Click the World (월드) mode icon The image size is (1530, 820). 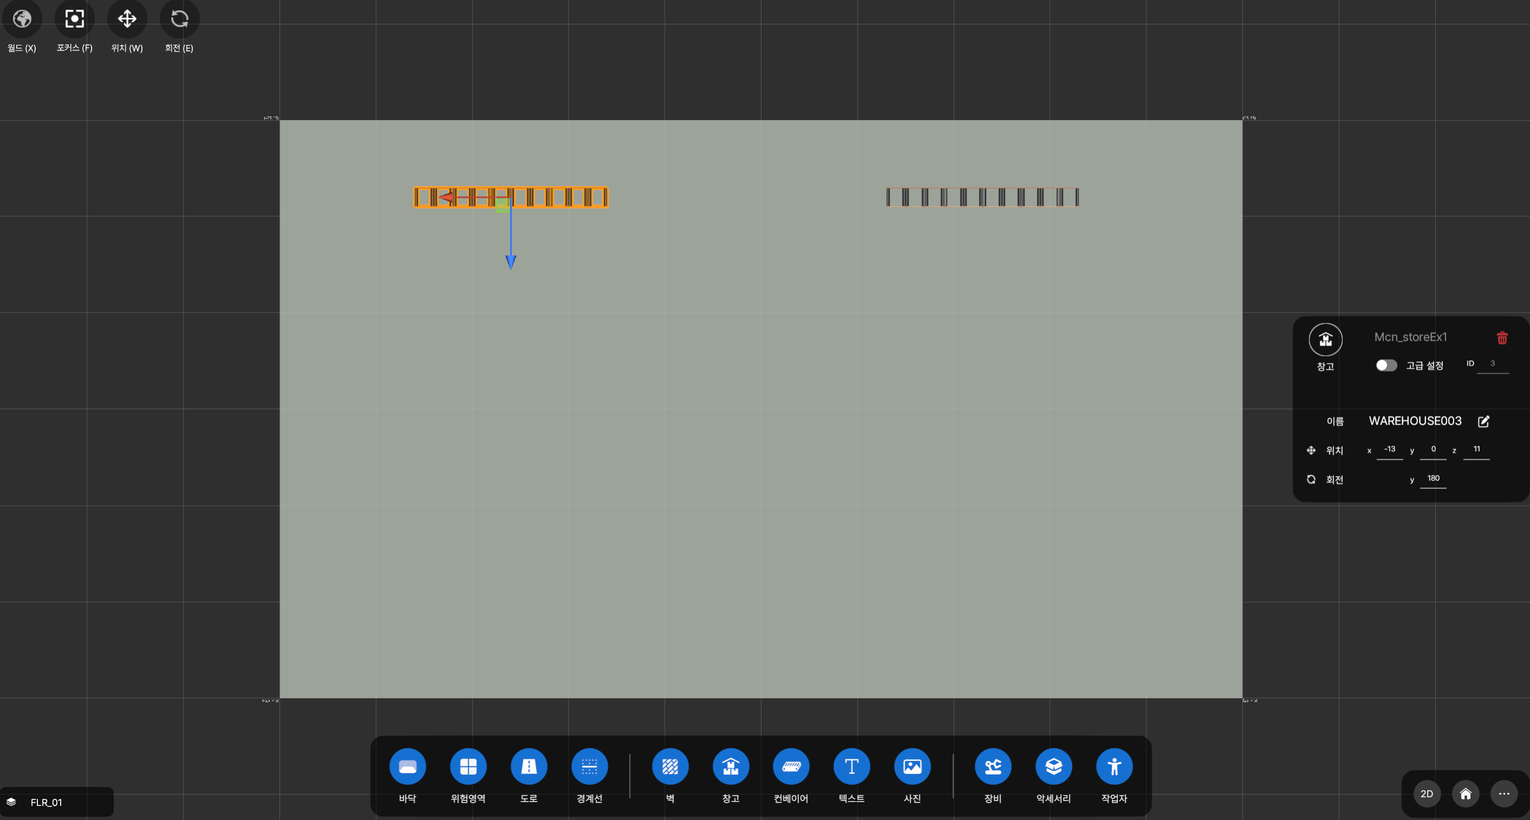point(22,19)
